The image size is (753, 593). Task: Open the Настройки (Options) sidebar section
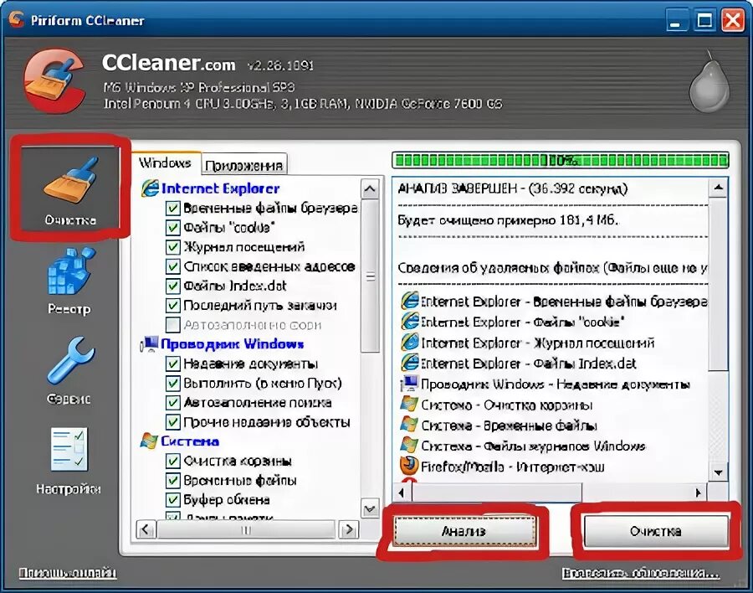point(69,461)
